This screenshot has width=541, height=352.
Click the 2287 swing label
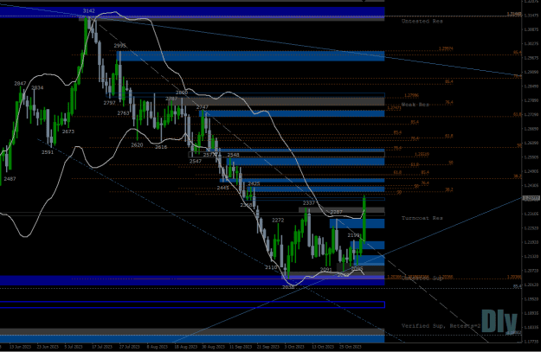pyautogui.click(x=337, y=212)
